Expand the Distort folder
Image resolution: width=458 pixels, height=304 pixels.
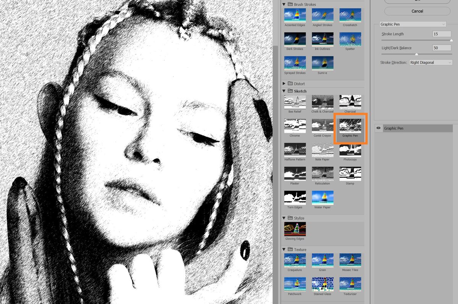click(284, 84)
